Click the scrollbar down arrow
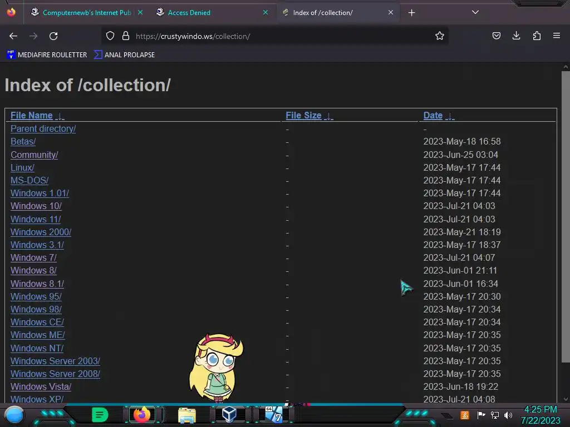 [566, 399]
